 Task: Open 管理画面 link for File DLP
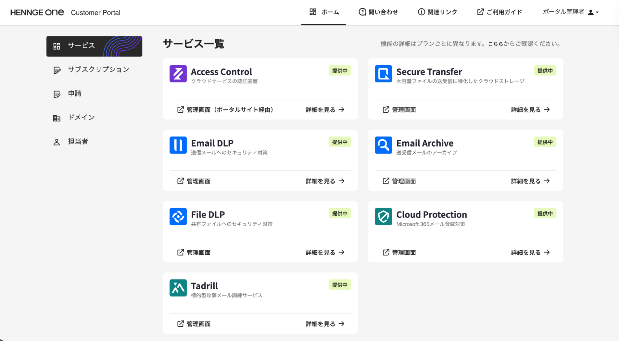[194, 253]
